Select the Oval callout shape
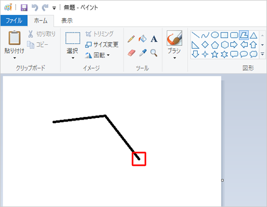 pos(244,54)
